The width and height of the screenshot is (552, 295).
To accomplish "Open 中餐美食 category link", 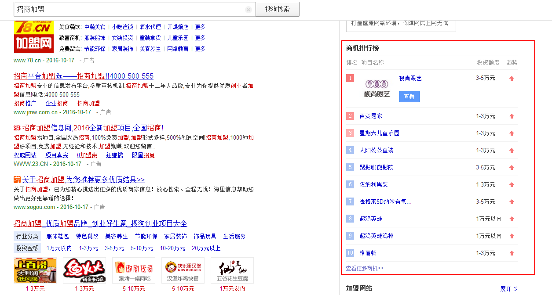I will click(x=95, y=27).
